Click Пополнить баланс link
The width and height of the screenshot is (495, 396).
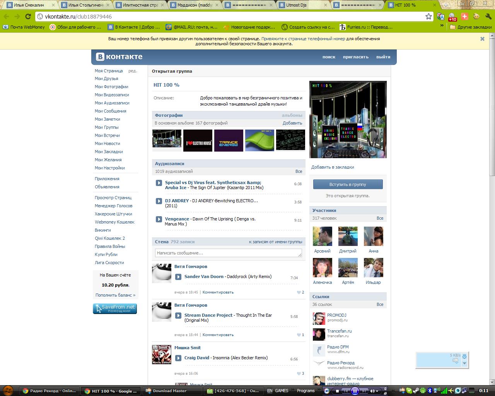click(115, 295)
